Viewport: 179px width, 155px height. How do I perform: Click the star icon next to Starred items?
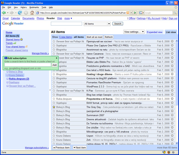[21, 40]
